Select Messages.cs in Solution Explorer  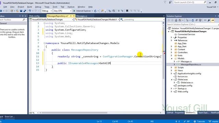tap(186, 61)
